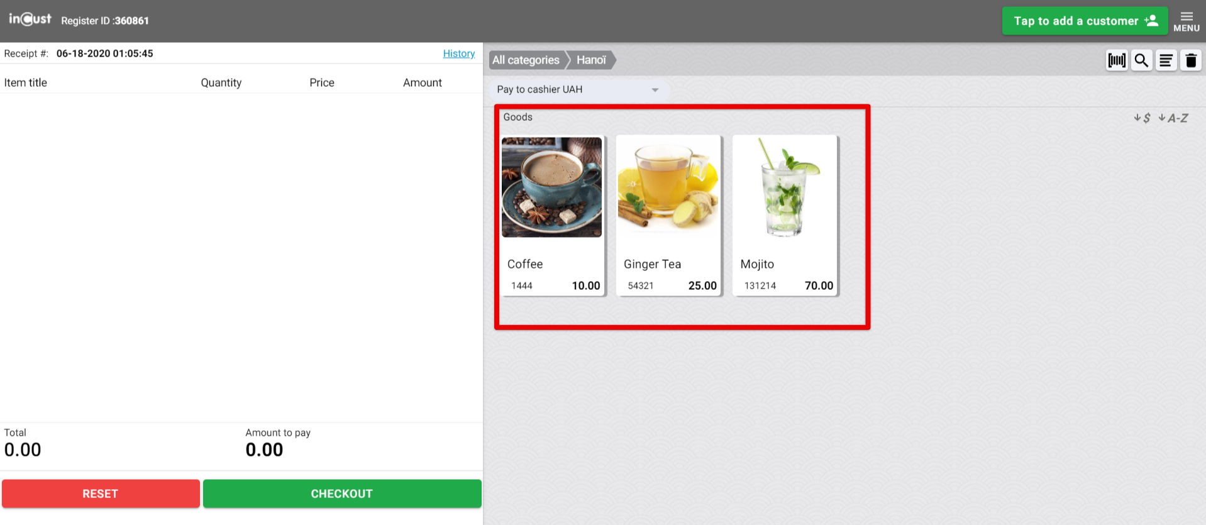
Task: Select the Hanoi category breadcrumb
Action: [591, 60]
